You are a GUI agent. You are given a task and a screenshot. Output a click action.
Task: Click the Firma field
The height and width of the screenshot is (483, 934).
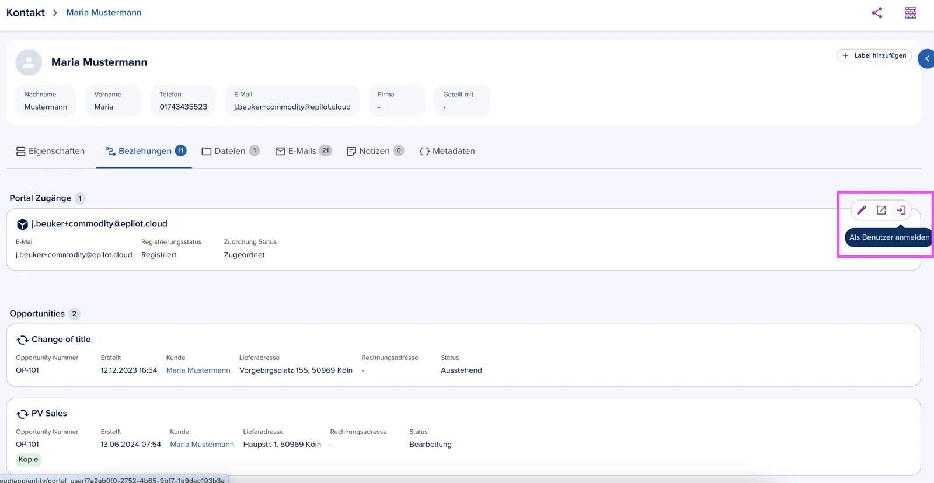click(397, 101)
